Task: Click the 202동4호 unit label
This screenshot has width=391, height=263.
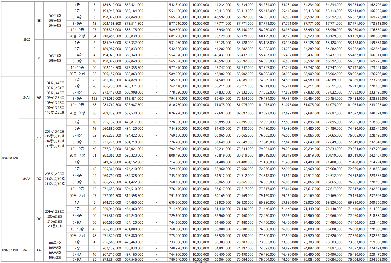Action: [55, 16]
